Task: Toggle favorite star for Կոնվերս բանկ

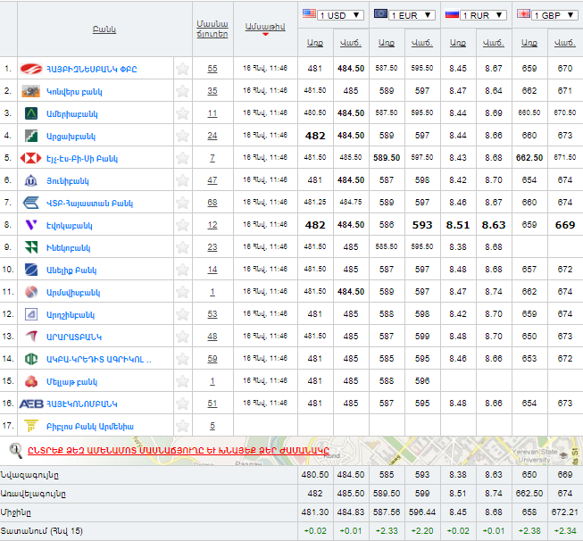Action: pos(182,91)
